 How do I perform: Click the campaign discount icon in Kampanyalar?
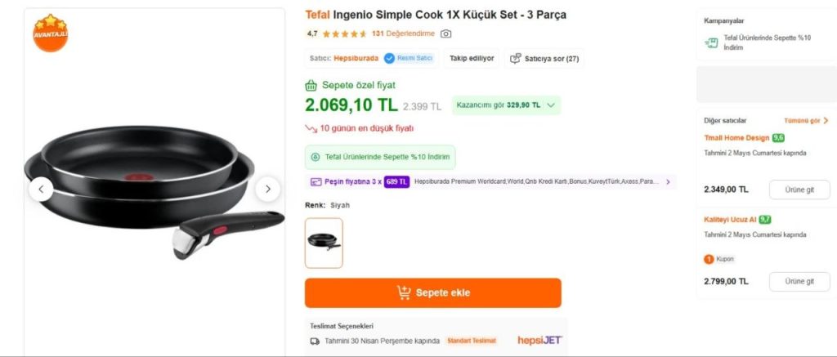click(710, 42)
